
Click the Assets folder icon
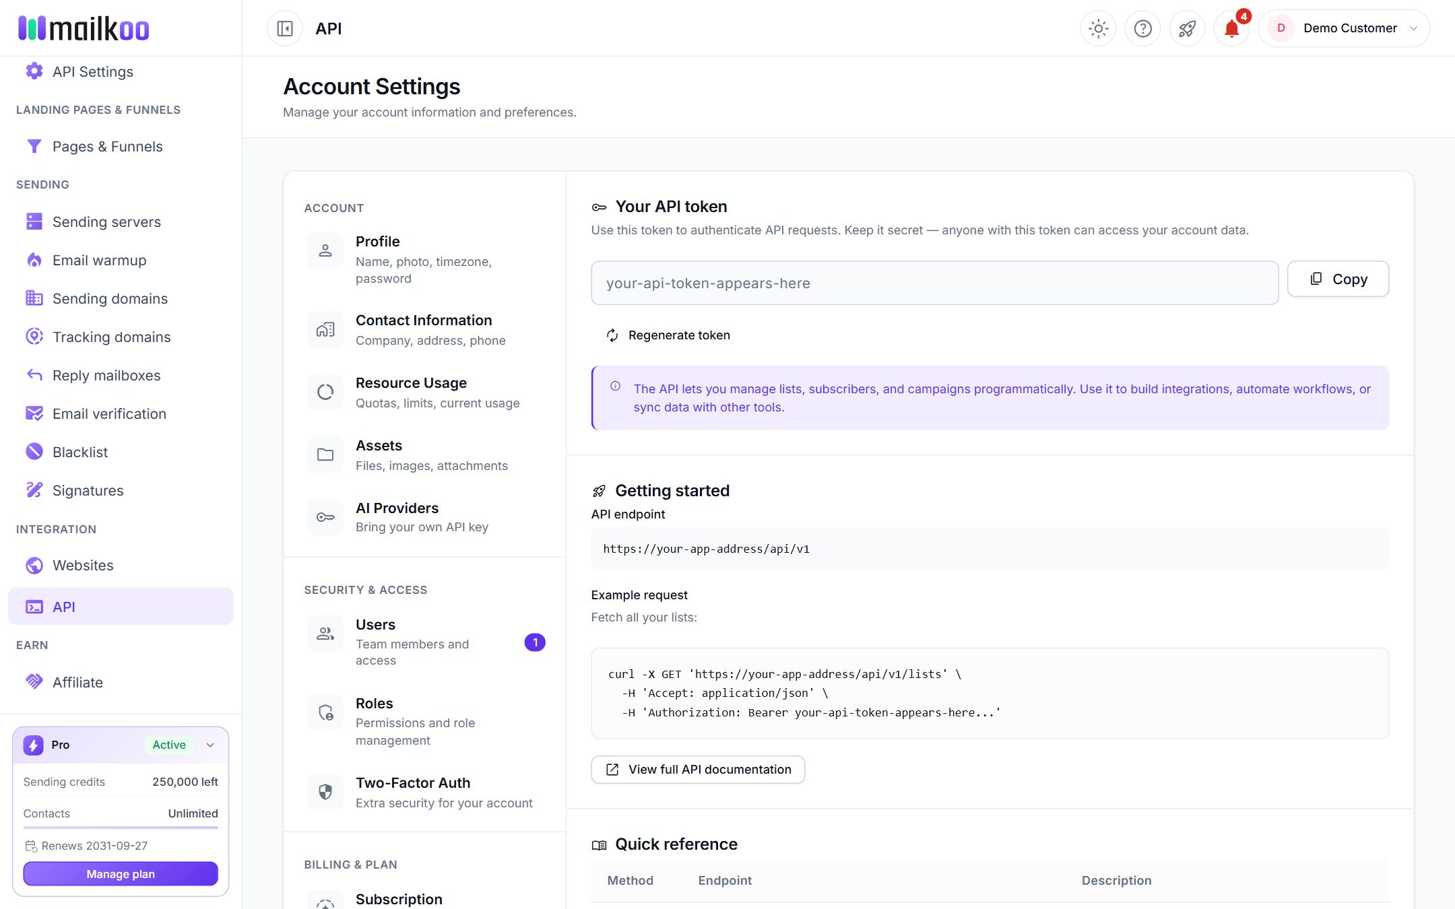325,454
